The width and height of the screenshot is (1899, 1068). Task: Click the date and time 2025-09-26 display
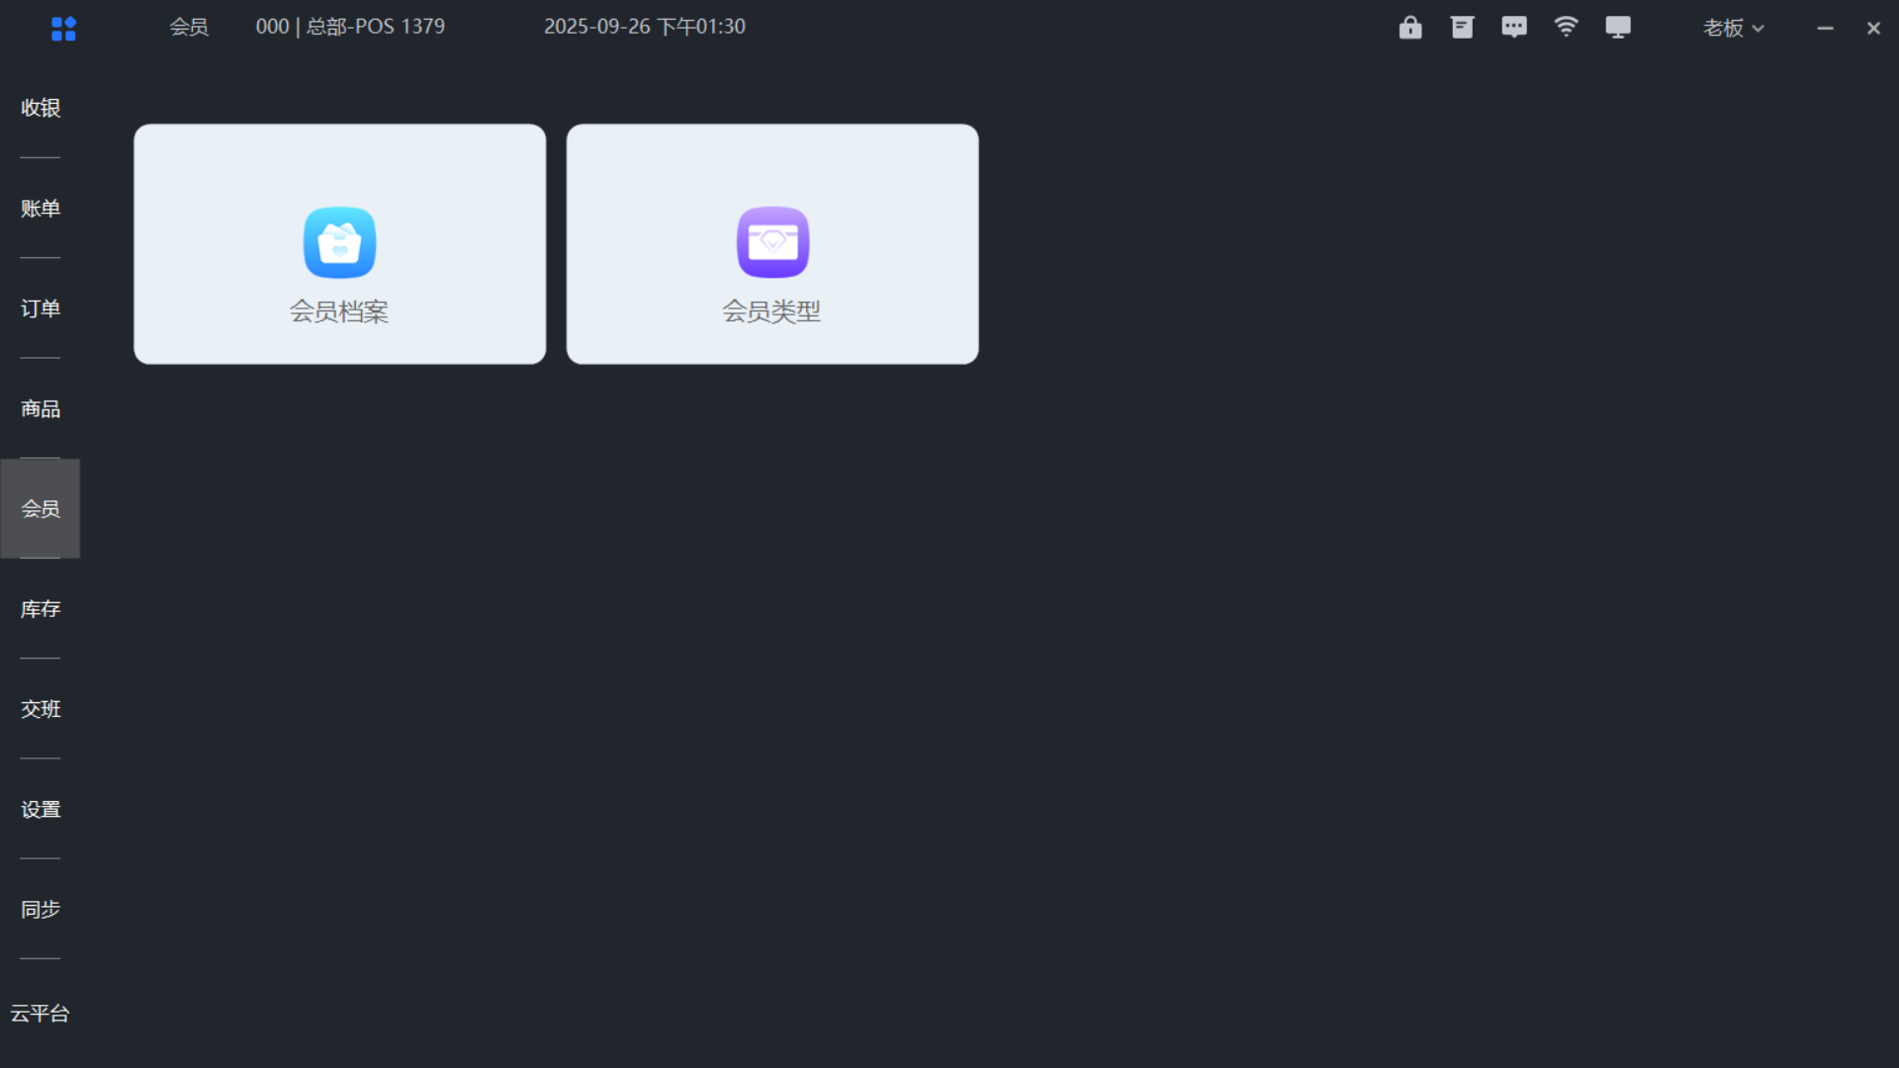point(645,27)
